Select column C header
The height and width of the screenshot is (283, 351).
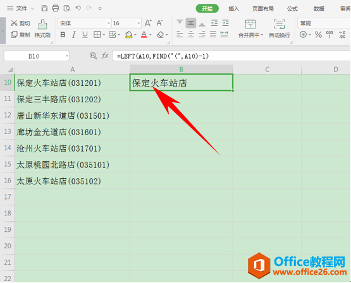(x=267, y=69)
